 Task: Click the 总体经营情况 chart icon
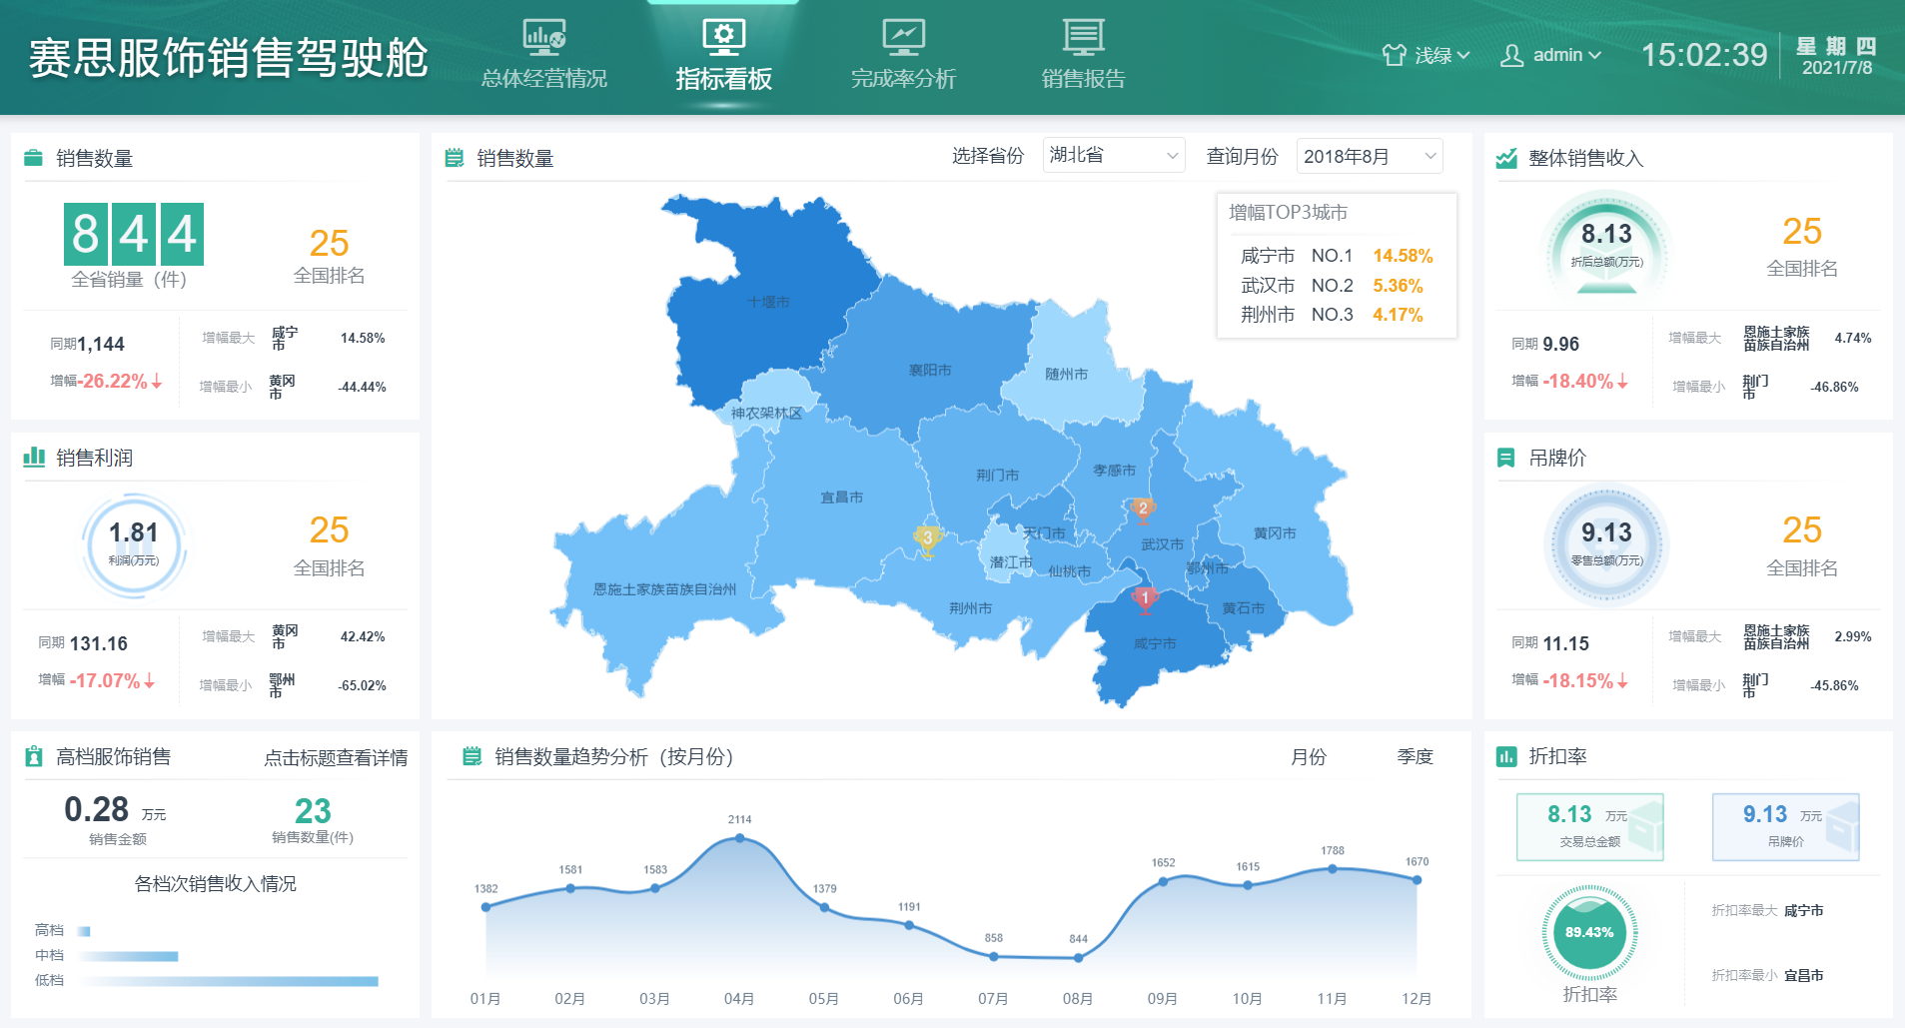click(x=544, y=38)
